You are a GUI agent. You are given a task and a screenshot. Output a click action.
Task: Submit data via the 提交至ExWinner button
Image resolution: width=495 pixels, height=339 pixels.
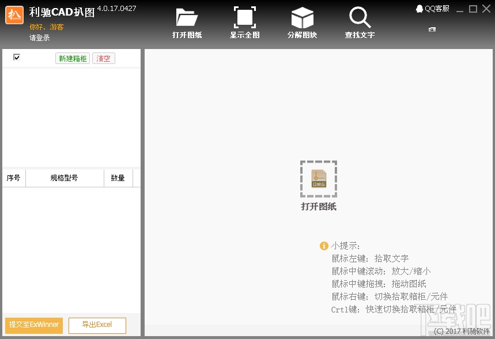tap(33, 325)
